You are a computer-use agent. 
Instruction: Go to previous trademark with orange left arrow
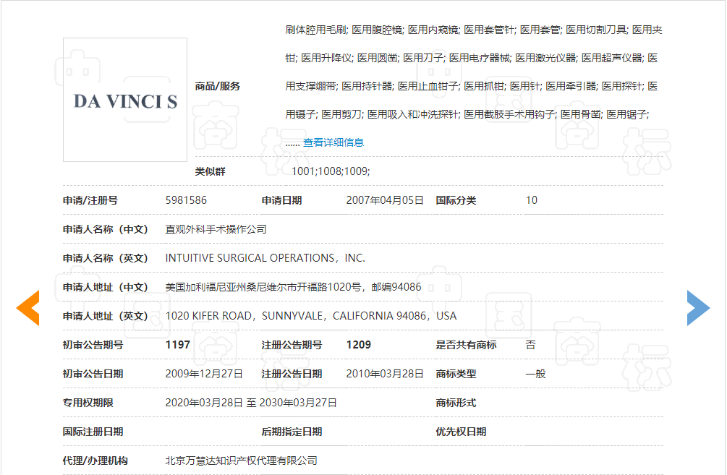coord(27,308)
